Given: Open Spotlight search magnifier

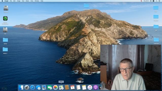Looking at the screenshot, I should (156, 1).
